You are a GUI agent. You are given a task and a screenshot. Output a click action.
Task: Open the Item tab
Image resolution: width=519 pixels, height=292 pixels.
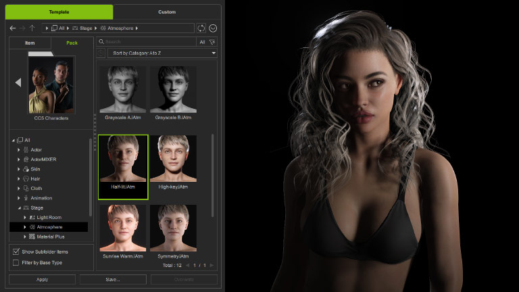tap(30, 43)
